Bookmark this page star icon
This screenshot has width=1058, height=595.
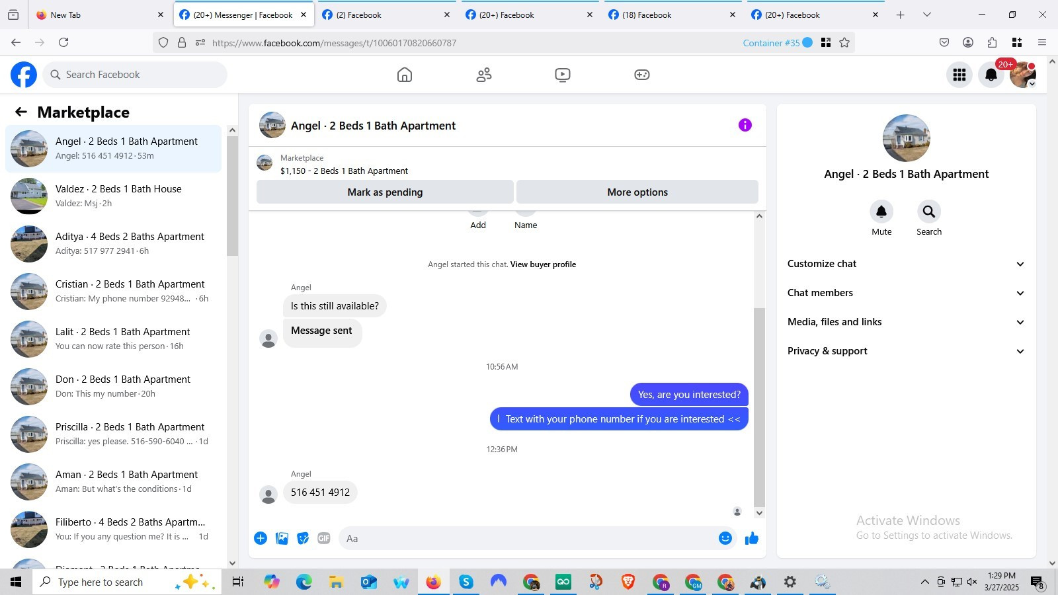pos(844,42)
